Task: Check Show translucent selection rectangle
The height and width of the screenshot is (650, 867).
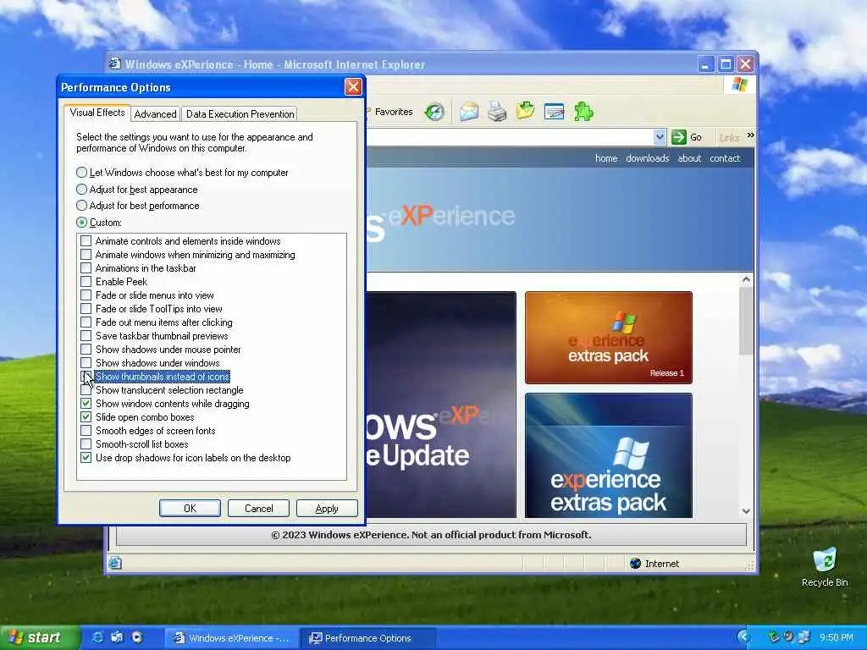Action: pyautogui.click(x=86, y=389)
